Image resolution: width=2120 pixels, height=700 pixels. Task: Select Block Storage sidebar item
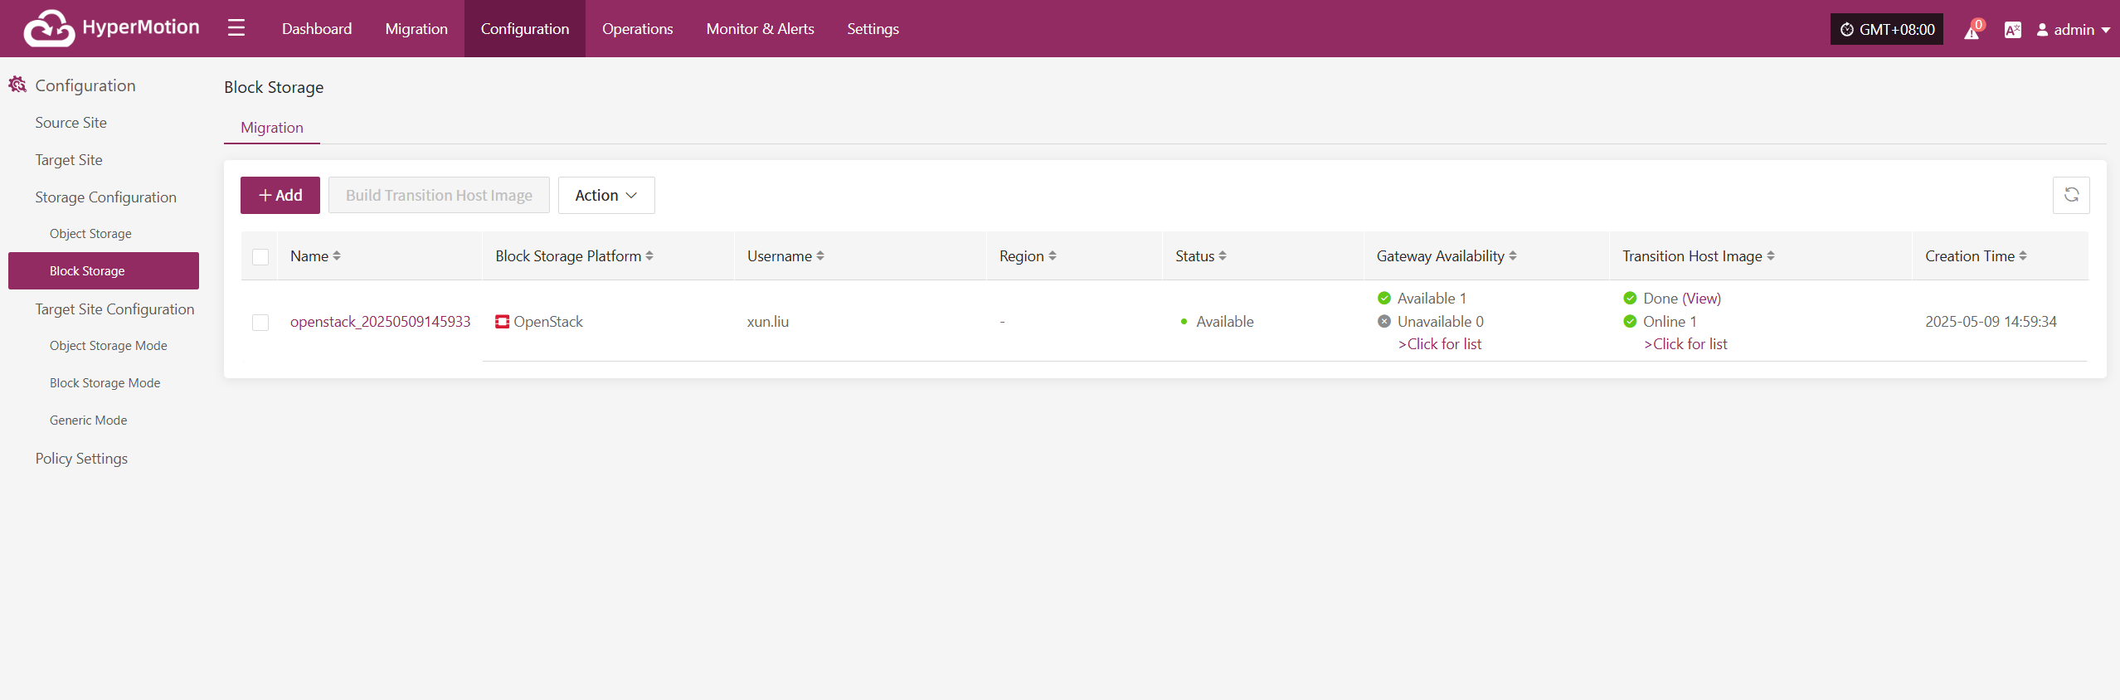coord(104,271)
